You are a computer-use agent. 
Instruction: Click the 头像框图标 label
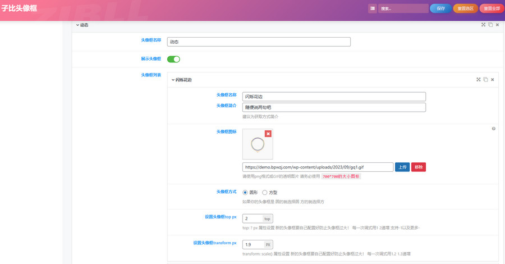[x=226, y=131]
